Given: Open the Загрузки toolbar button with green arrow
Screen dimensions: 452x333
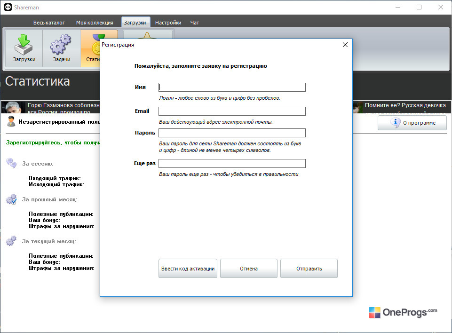Looking at the screenshot, I should (x=24, y=48).
